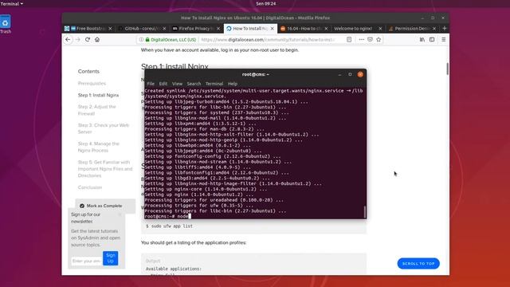
Task: Click 'sudo ufw app list' command text
Action: coord(172,226)
